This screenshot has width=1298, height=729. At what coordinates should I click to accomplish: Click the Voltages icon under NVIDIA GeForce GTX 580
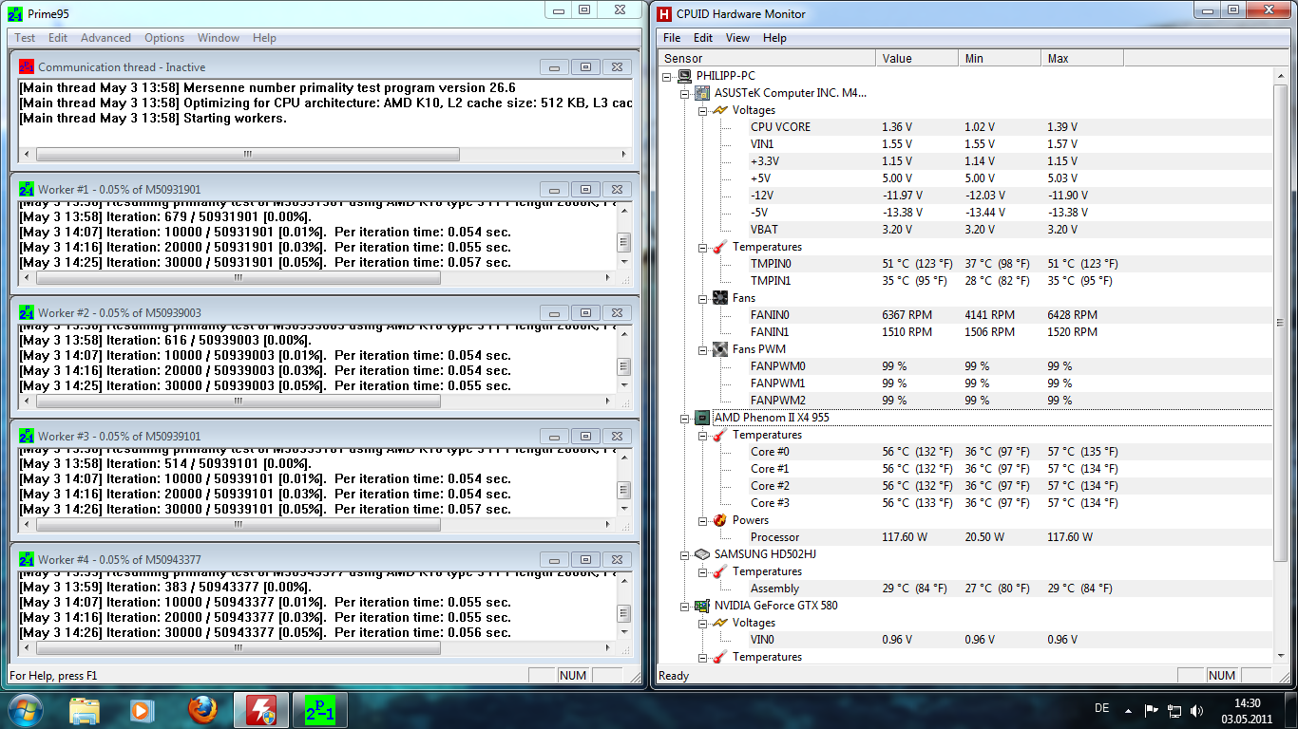(x=720, y=623)
